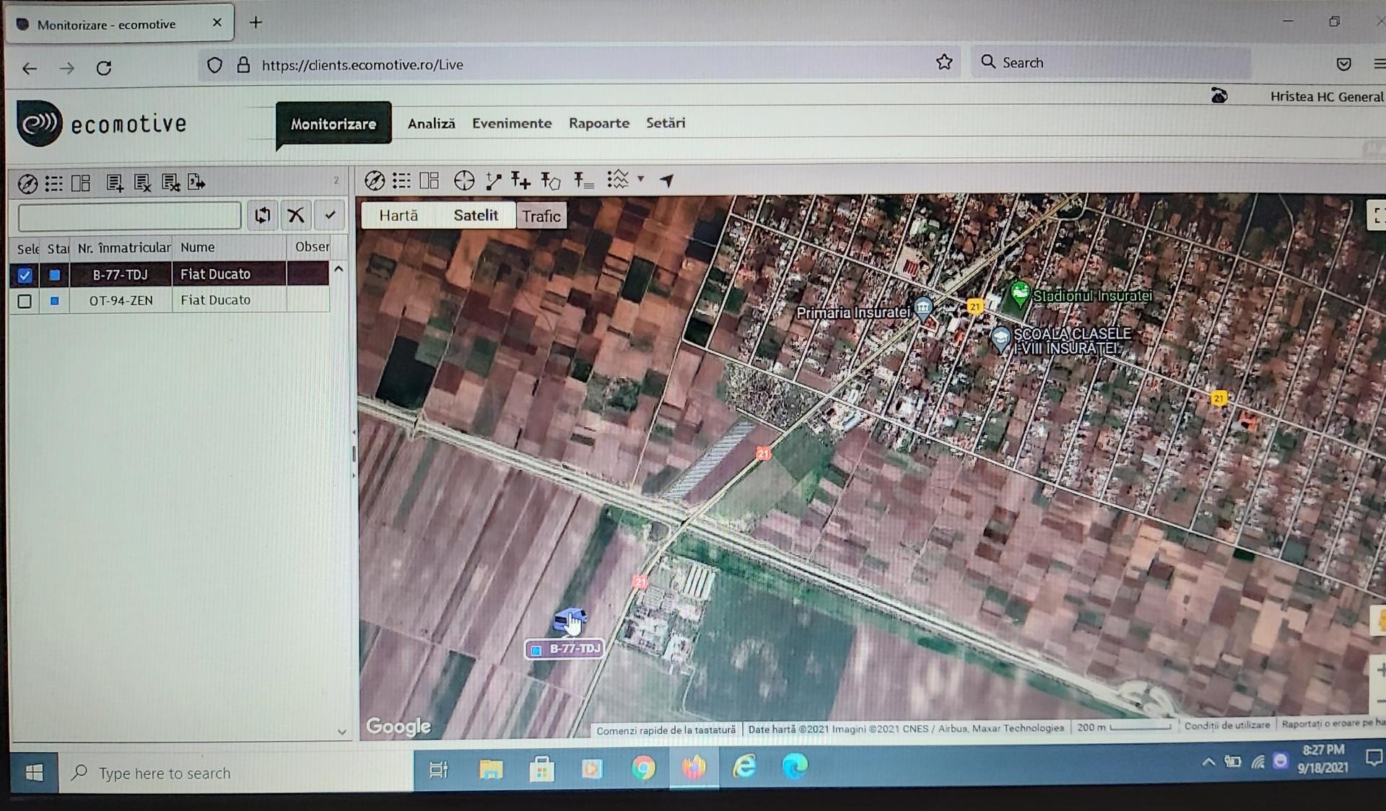Click the crosshair center-map icon in map toolbar
The image size is (1386, 811).
pyautogui.click(x=464, y=180)
